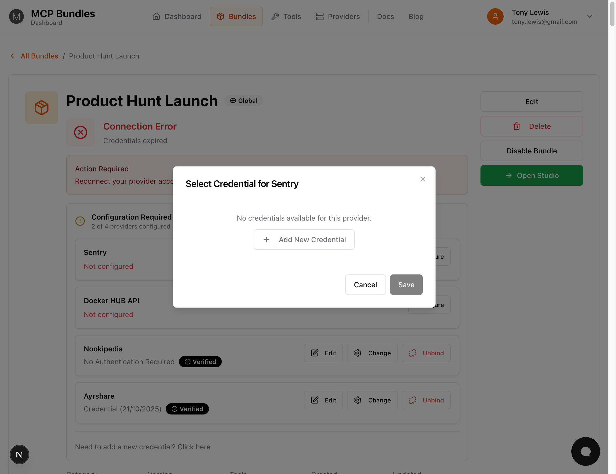Select the Bundles box icon in navigation

pos(220,16)
